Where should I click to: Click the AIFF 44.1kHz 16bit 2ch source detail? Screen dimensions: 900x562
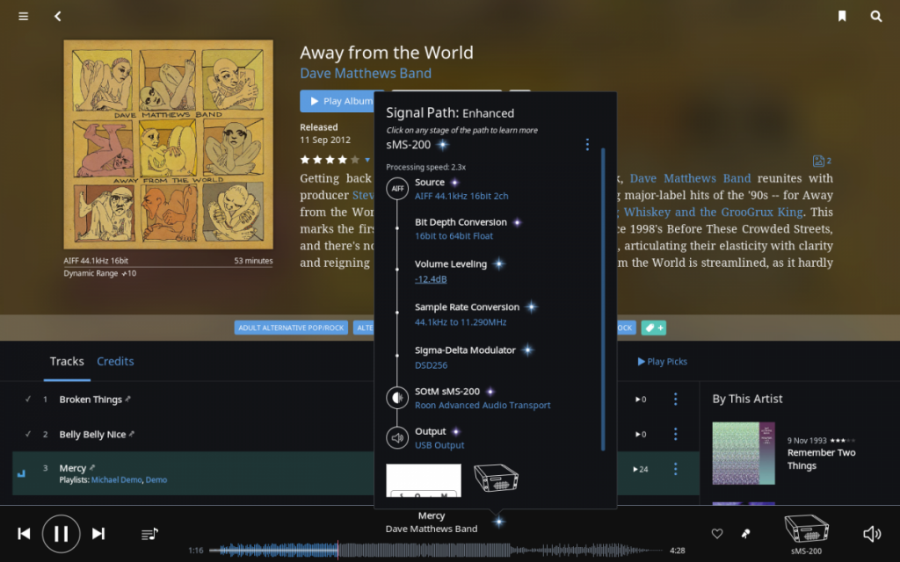[461, 196]
